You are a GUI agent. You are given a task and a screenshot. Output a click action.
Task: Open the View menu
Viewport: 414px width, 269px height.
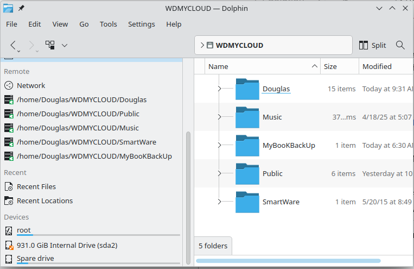[x=60, y=24]
